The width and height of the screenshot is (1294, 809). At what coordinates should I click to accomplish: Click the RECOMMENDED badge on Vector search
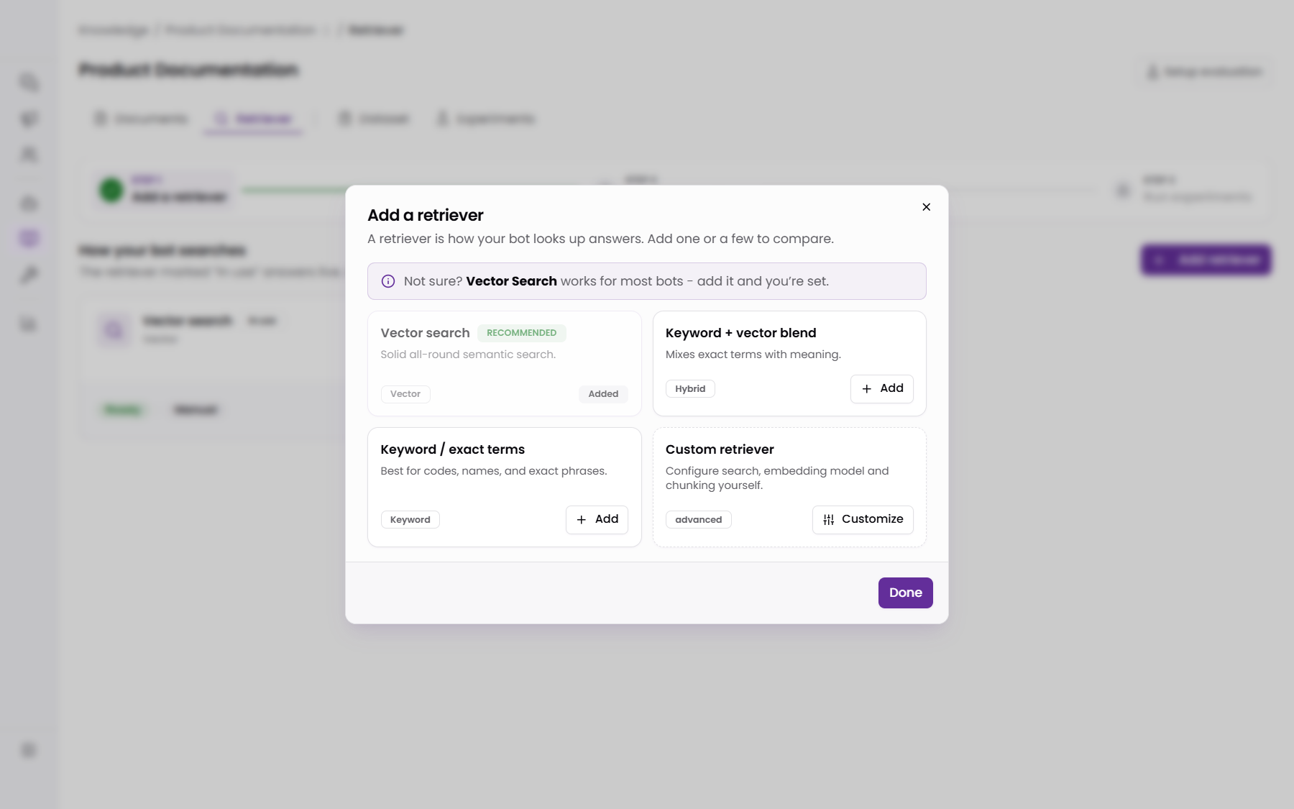coord(521,333)
